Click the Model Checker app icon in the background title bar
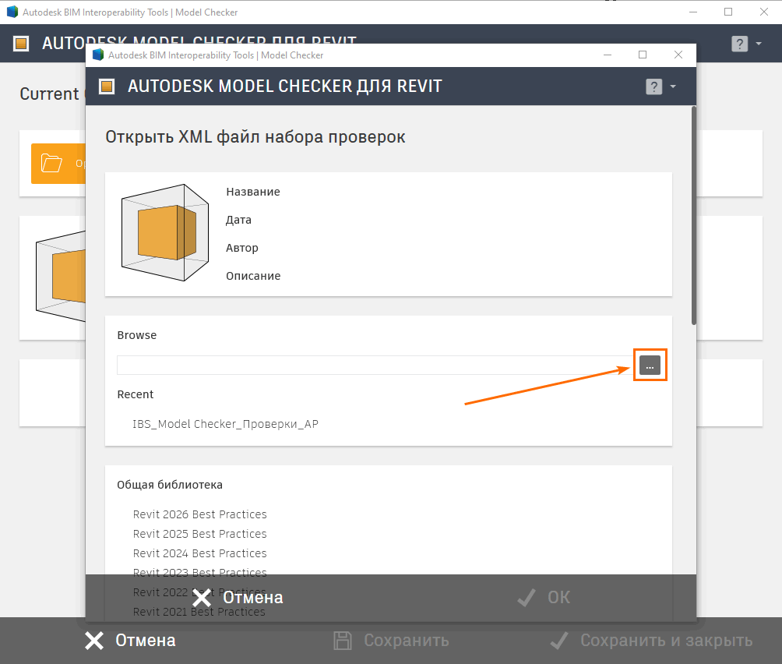The image size is (782, 664). [x=12, y=12]
